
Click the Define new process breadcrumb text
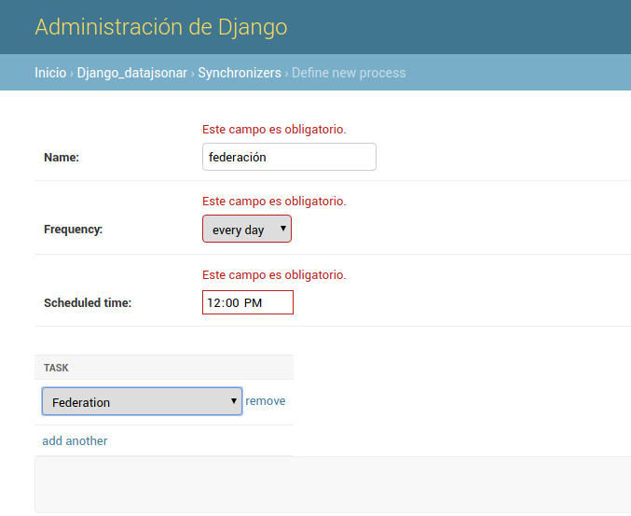point(349,73)
